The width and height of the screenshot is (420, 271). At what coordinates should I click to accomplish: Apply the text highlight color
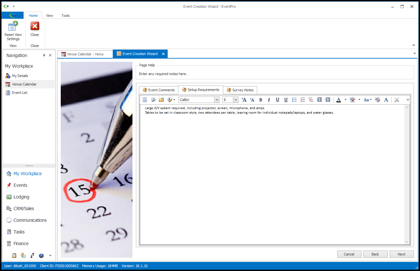coord(352,100)
